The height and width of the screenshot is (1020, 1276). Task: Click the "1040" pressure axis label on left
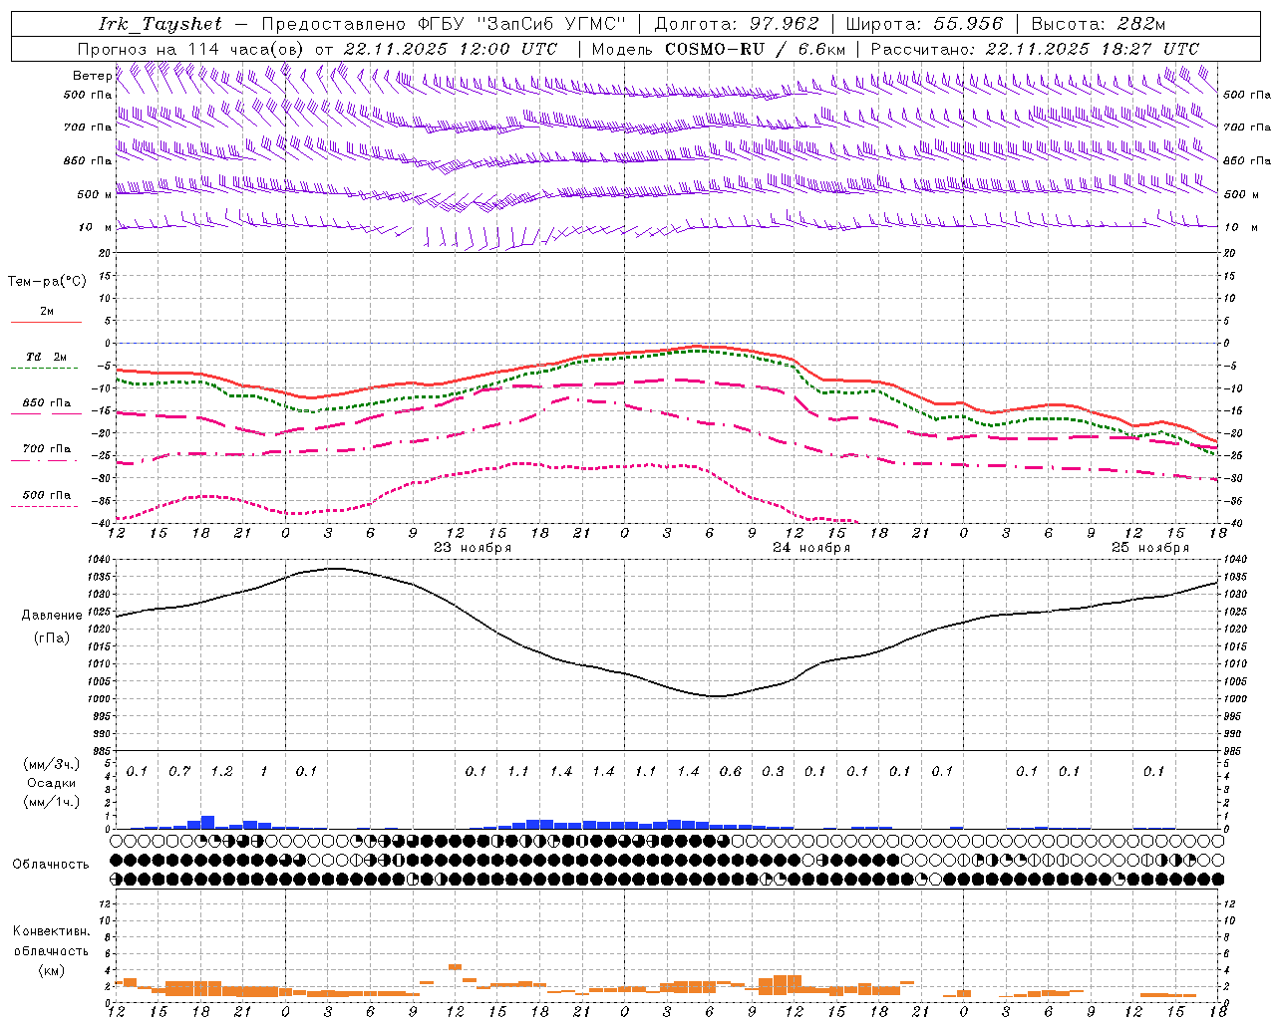point(99,560)
